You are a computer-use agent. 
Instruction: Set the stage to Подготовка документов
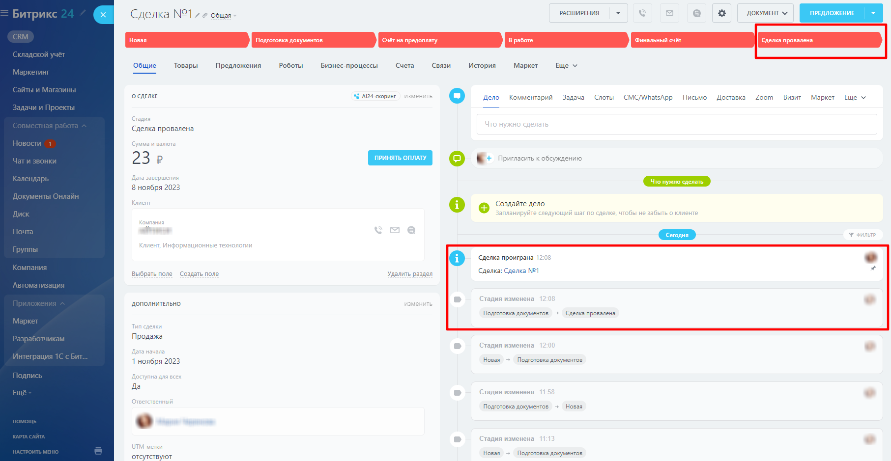tap(314, 40)
